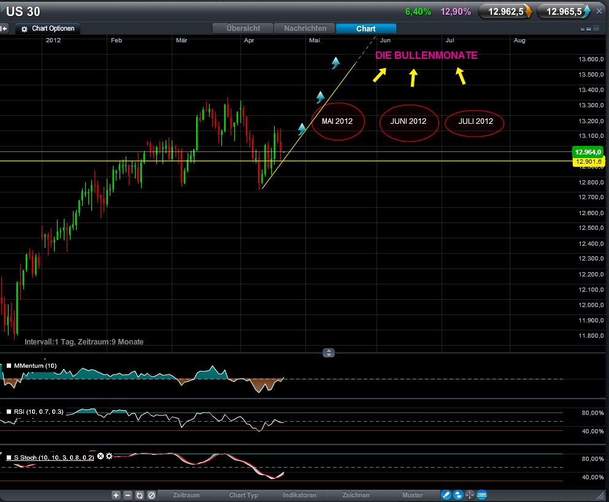Click the sell price button 12.962,5

point(506,12)
